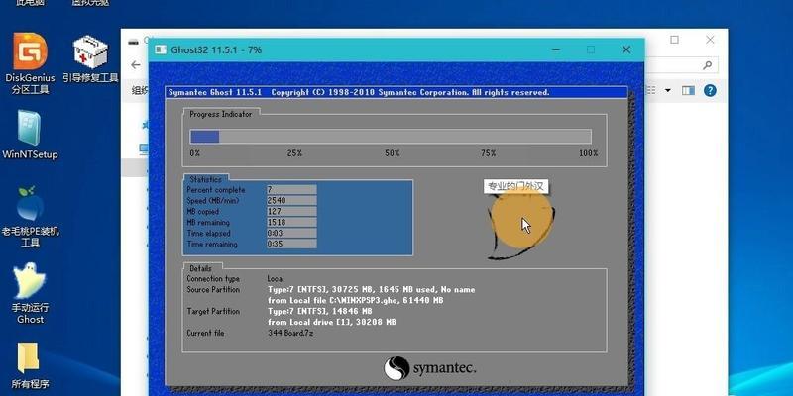
Task: Click the back arrow in the Explorer window
Action: pyautogui.click(x=136, y=64)
